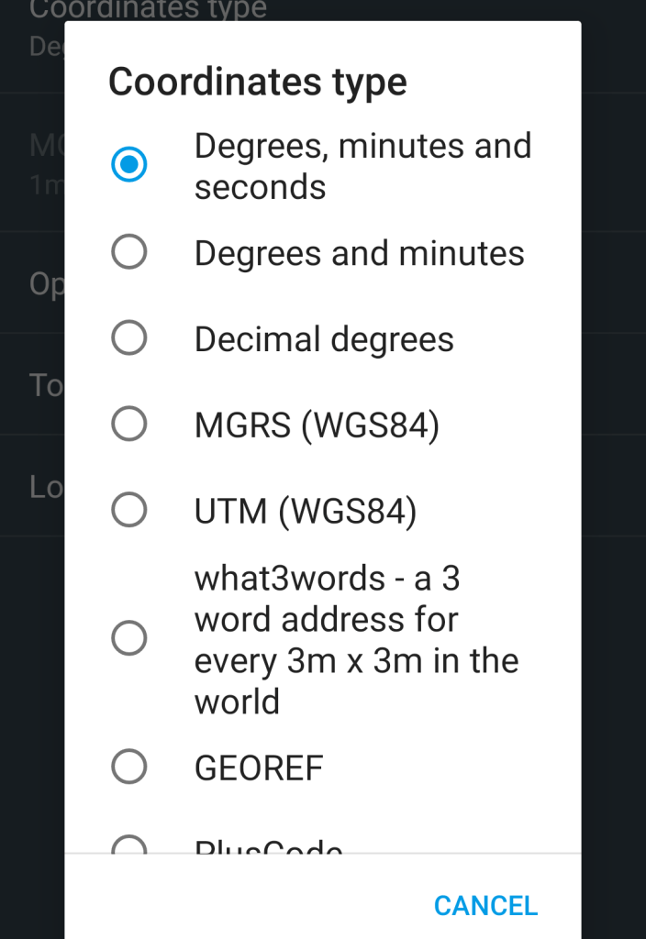The height and width of the screenshot is (939, 646).
Task: Click the "Coordinates type" dialog title
Action: coord(257,82)
